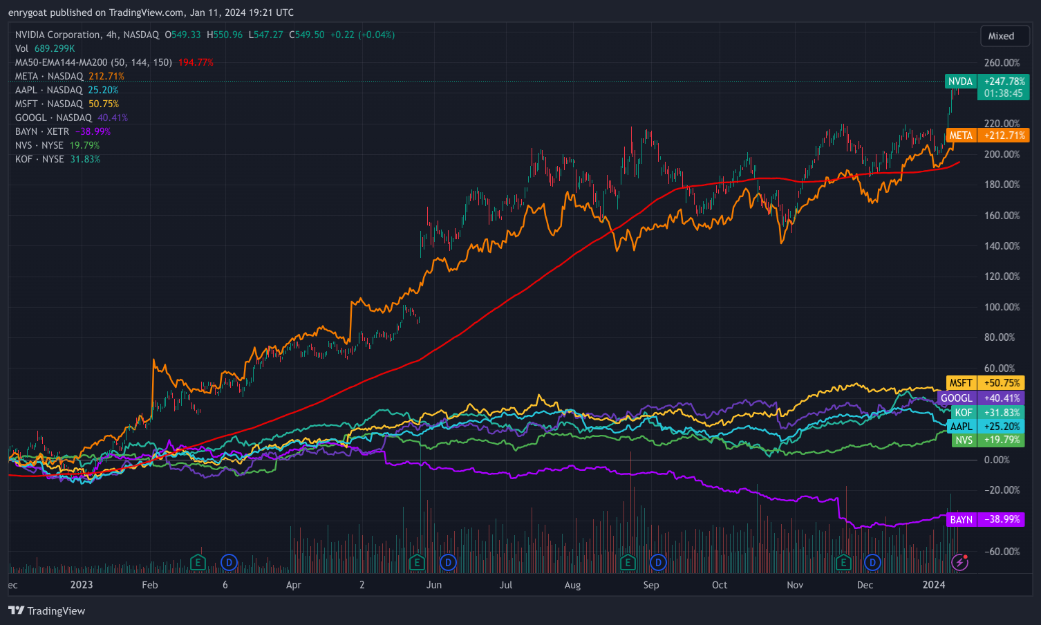Click the purple lightning icon with red dot

tap(960, 563)
